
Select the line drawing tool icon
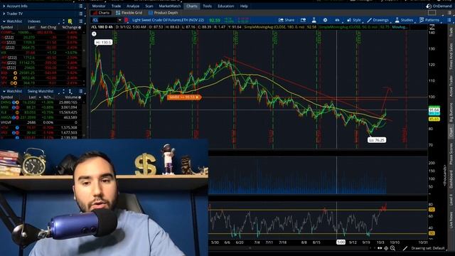pyautogui.click(x=405, y=248)
